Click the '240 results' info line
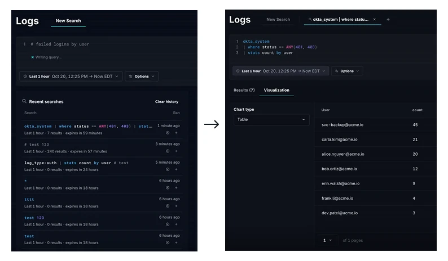Image resolution: width=448 pixels, height=261 pixels. (65, 151)
